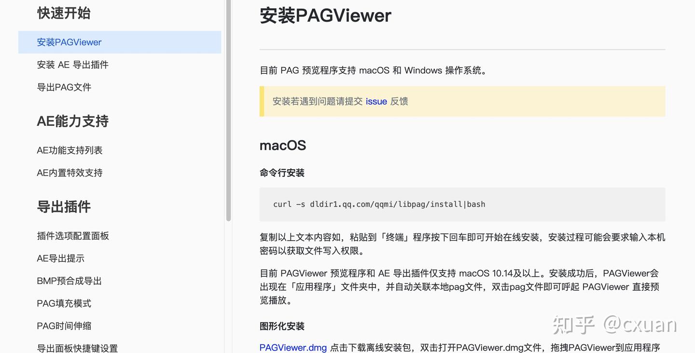Click the AE能力支持 section heading
695x353 pixels.
pyautogui.click(x=72, y=122)
